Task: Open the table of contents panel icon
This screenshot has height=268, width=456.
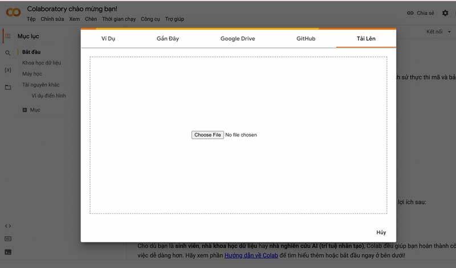Action: click(x=7, y=36)
